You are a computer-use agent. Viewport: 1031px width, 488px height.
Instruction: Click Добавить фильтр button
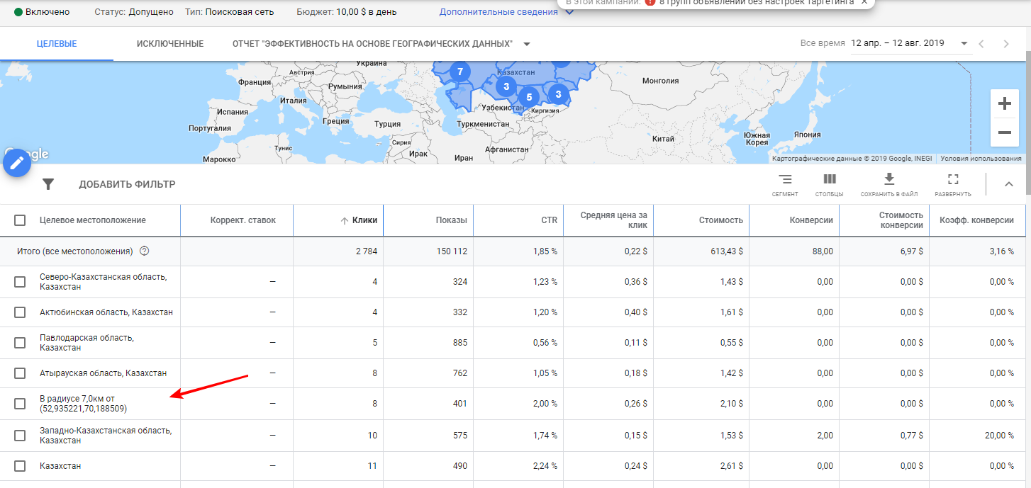click(x=127, y=184)
